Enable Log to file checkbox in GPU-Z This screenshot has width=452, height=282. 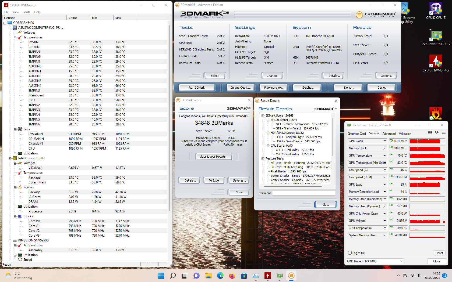pyautogui.click(x=350, y=253)
